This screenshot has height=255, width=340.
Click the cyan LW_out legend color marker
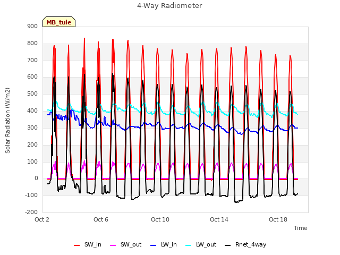click(x=189, y=245)
